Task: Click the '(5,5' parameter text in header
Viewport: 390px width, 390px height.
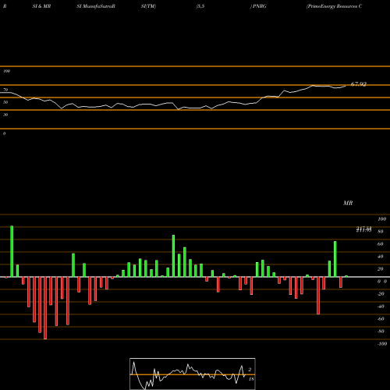Action: pos(200,6)
